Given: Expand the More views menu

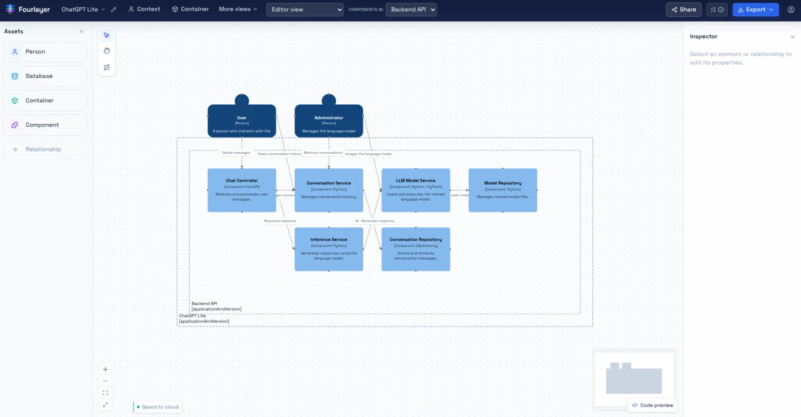Looking at the screenshot, I should click(x=238, y=9).
